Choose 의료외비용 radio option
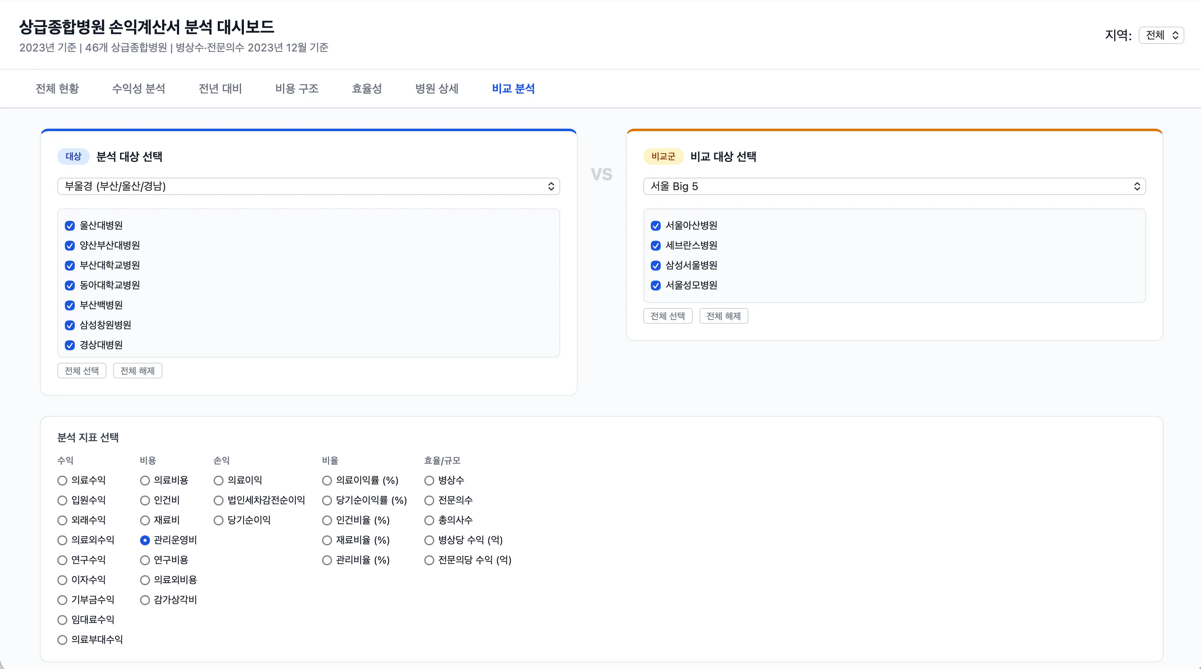 145,580
